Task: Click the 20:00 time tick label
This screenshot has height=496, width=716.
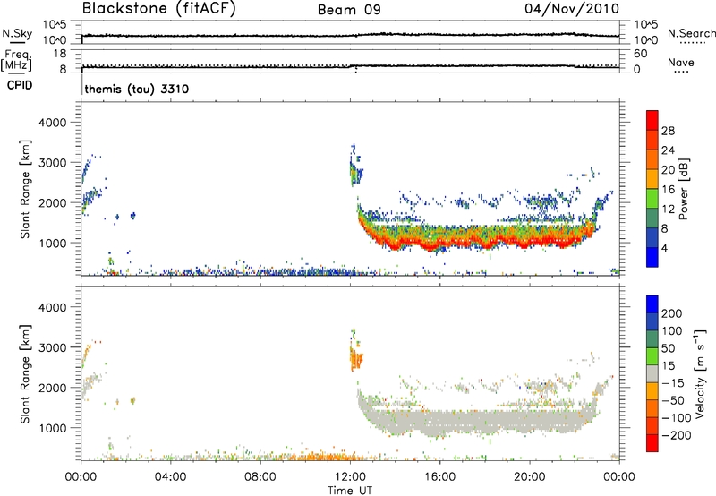Action: point(530,477)
